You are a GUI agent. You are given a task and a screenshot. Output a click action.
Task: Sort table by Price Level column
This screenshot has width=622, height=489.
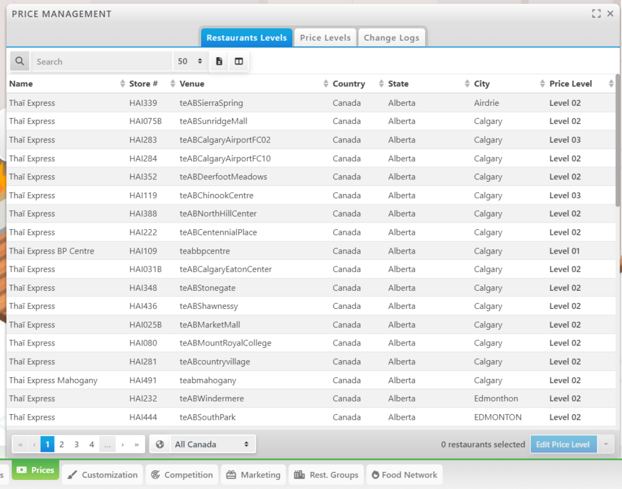click(571, 84)
